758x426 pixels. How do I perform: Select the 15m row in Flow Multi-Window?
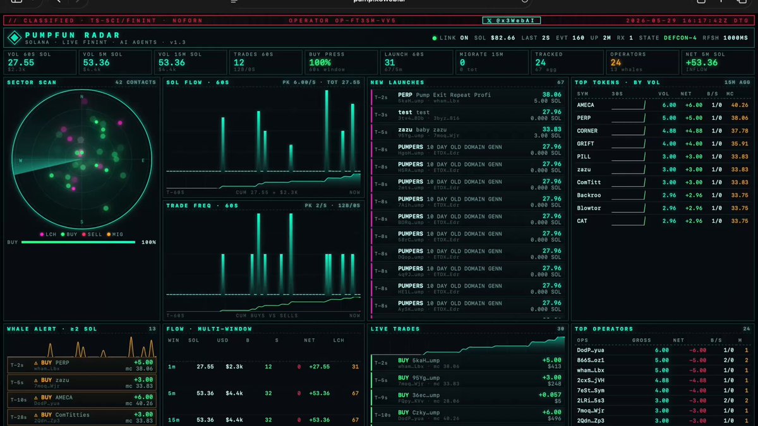263,420
